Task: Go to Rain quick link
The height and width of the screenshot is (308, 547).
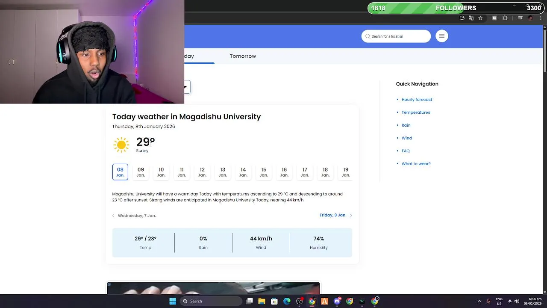Action: pos(406,125)
